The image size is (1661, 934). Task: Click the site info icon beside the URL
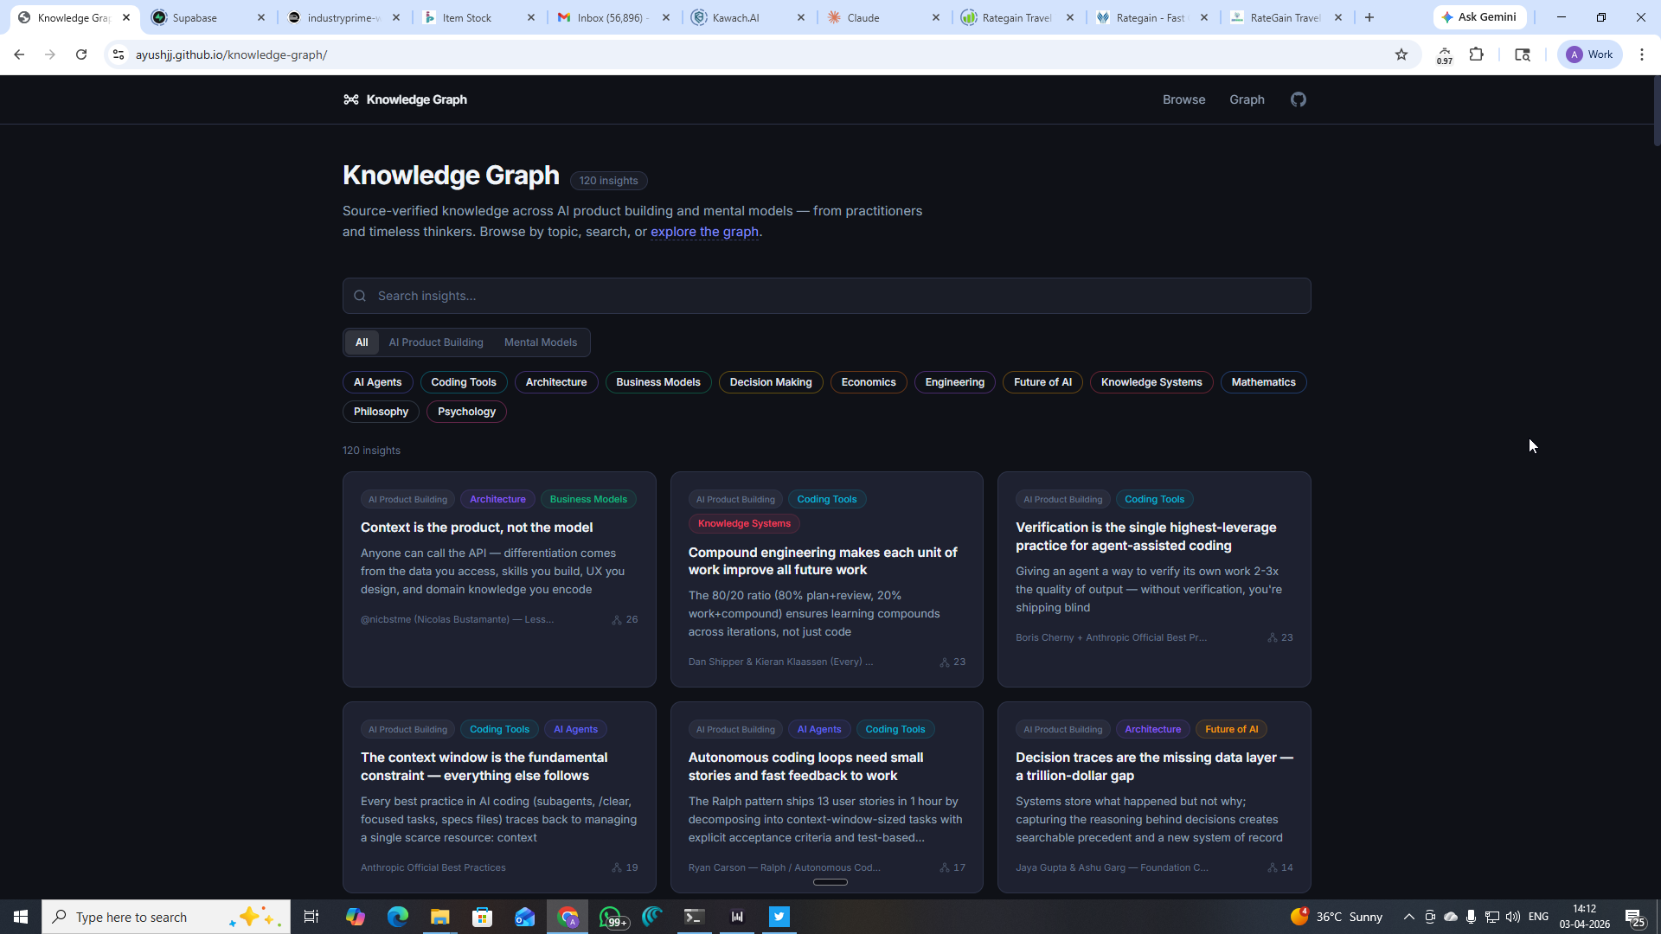118,54
